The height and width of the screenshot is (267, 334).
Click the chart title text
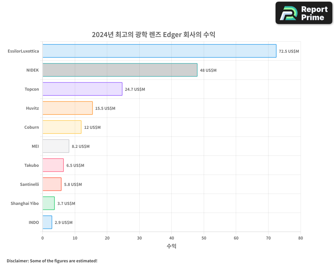pos(154,35)
